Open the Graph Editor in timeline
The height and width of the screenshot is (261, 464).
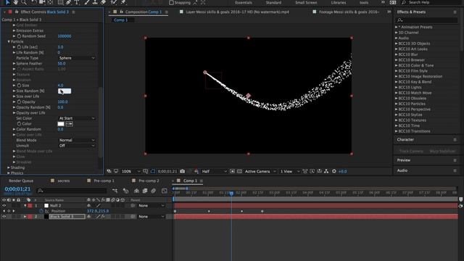(x=165, y=191)
